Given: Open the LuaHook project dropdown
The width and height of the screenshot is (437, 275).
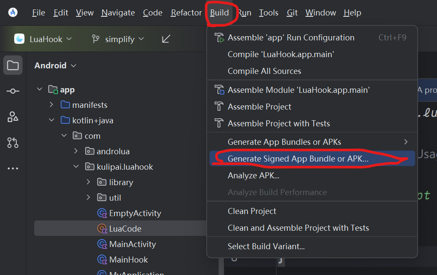Looking at the screenshot, I should 43,39.
